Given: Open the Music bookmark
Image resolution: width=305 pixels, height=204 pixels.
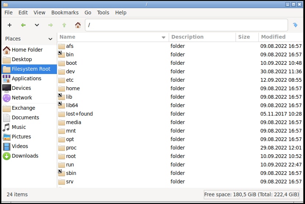Looking at the screenshot, I should point(29,127).
